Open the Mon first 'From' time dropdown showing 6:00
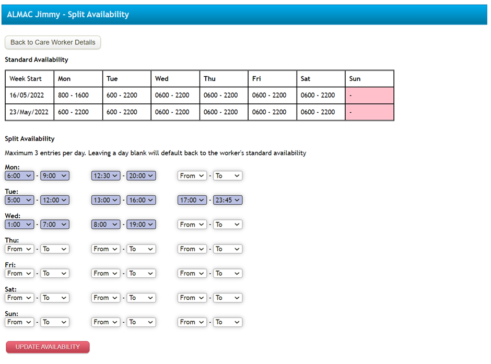Screen dimensions: 491x364 point(19,175)
